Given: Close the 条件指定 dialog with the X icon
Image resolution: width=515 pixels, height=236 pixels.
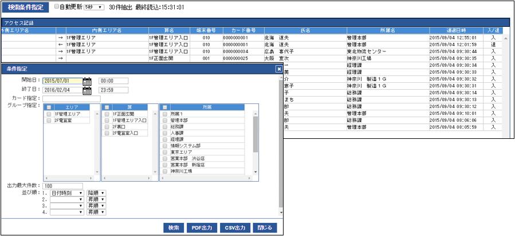Looking at the screenshot, I should click(x=279, y=69).
